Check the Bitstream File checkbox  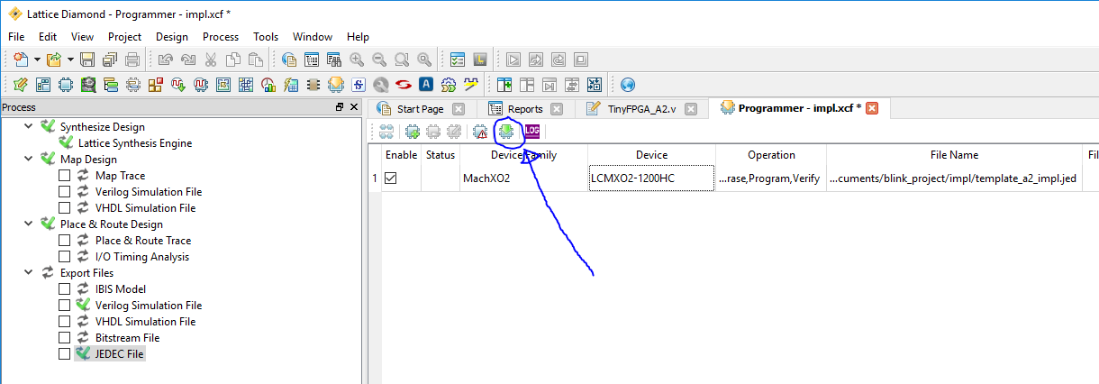coord(64,338)
